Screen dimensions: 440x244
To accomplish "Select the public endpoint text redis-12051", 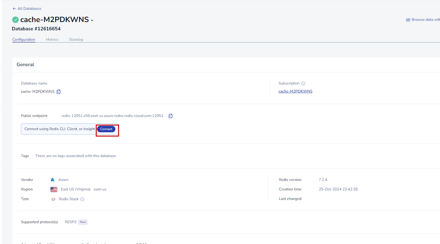I will point(112,116).
